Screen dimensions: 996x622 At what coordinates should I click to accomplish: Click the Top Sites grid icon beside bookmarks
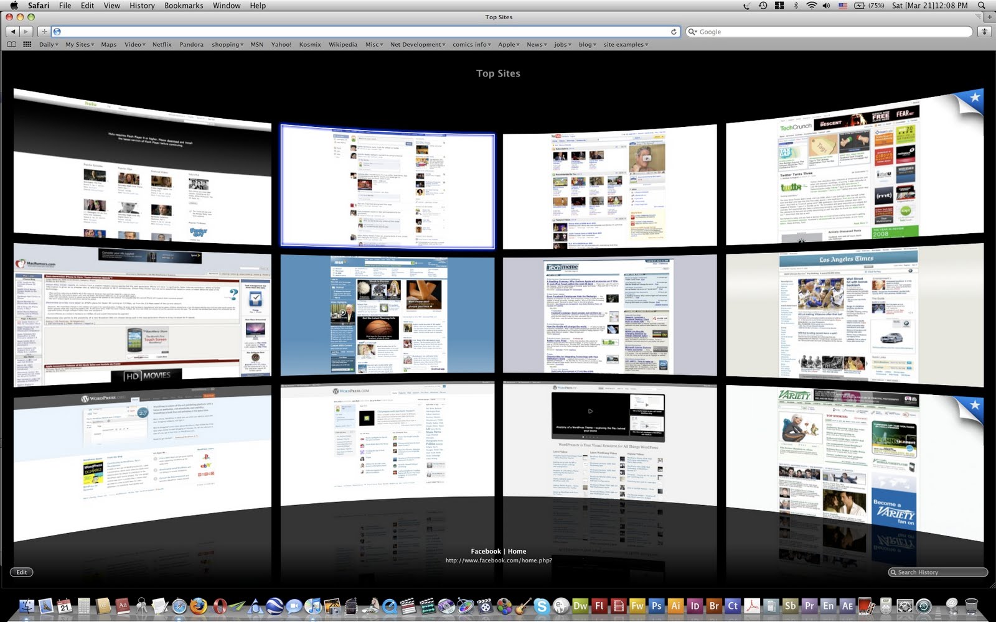click(x=27, y=44)
